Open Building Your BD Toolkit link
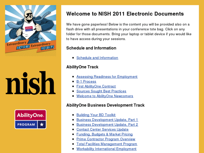Image resolution: width=204 pixels, height=153 pixels. (x=96, y=115)
